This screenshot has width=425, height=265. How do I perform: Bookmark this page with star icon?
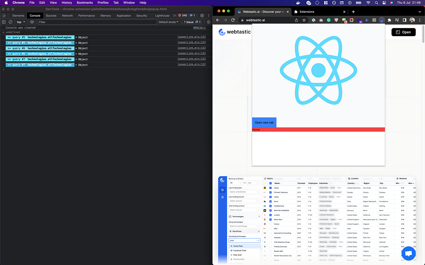pos(304,20)
